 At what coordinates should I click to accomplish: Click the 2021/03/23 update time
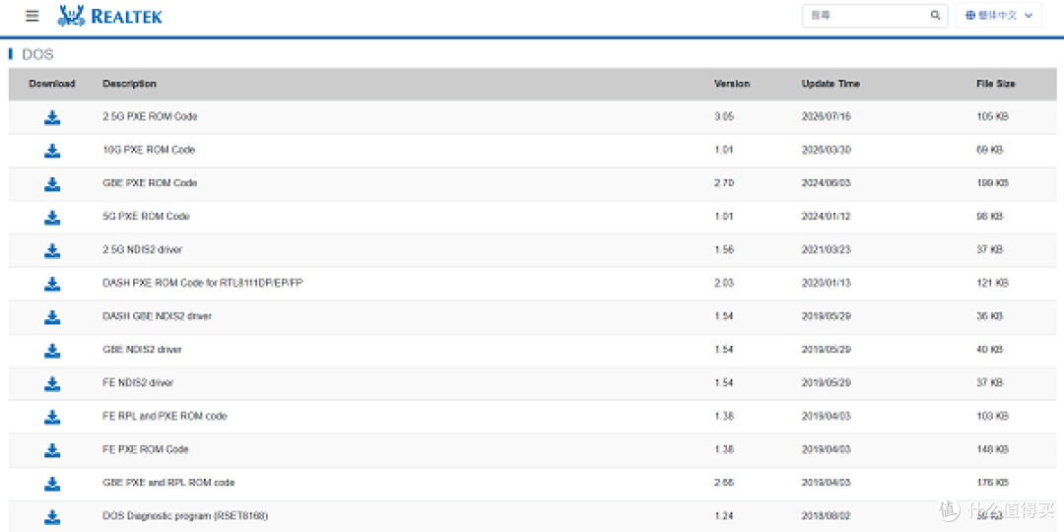click(x=826, y=249)
